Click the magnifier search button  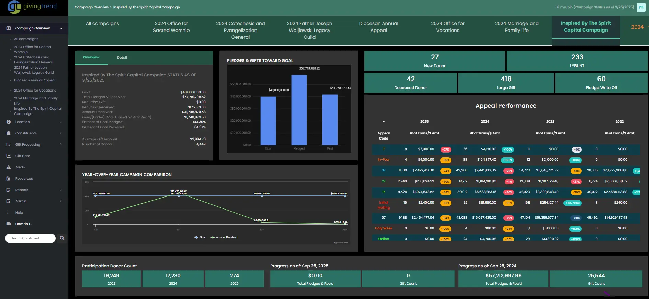[x=62, y=238]
